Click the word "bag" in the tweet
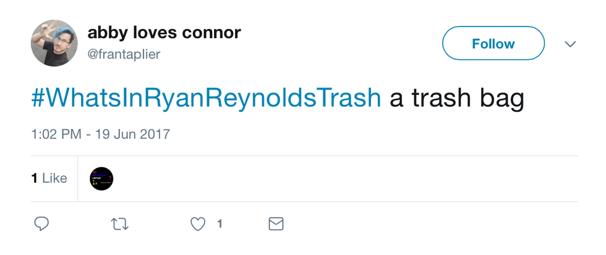The width and height of the screenshot is (606, 255). tap(504, 100)
